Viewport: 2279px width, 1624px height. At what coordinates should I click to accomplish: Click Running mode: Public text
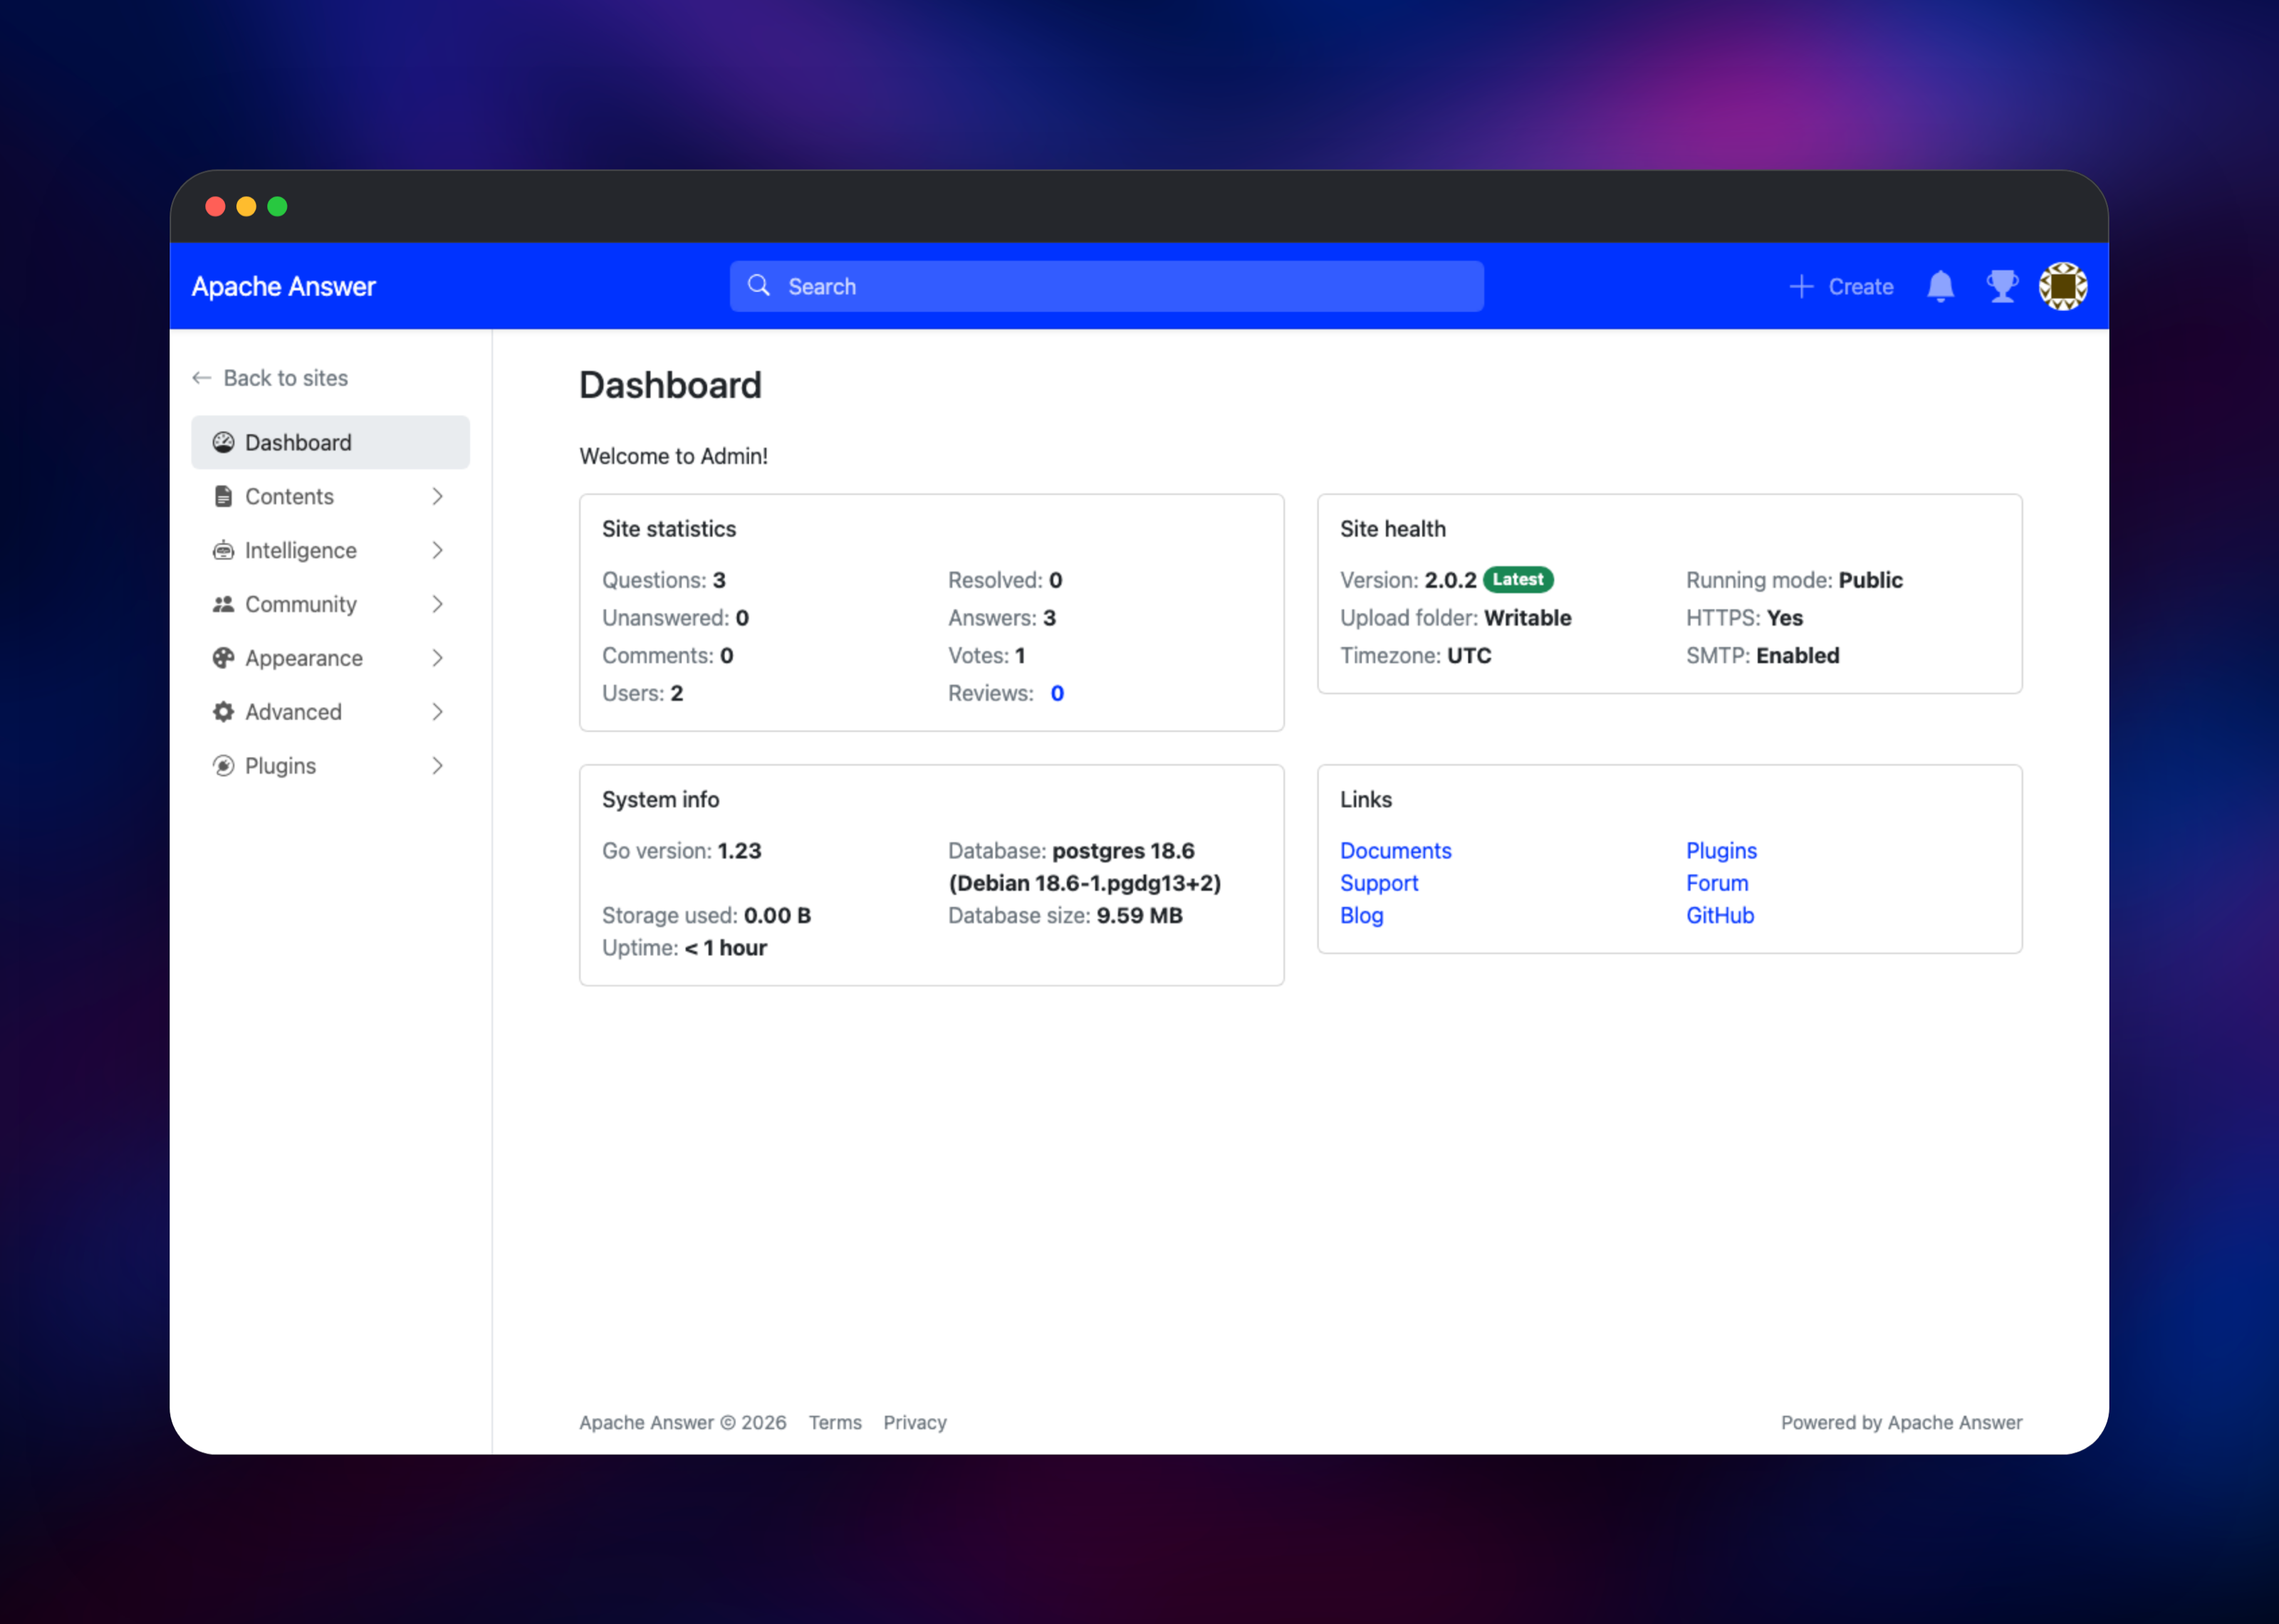click(1794, 580)
